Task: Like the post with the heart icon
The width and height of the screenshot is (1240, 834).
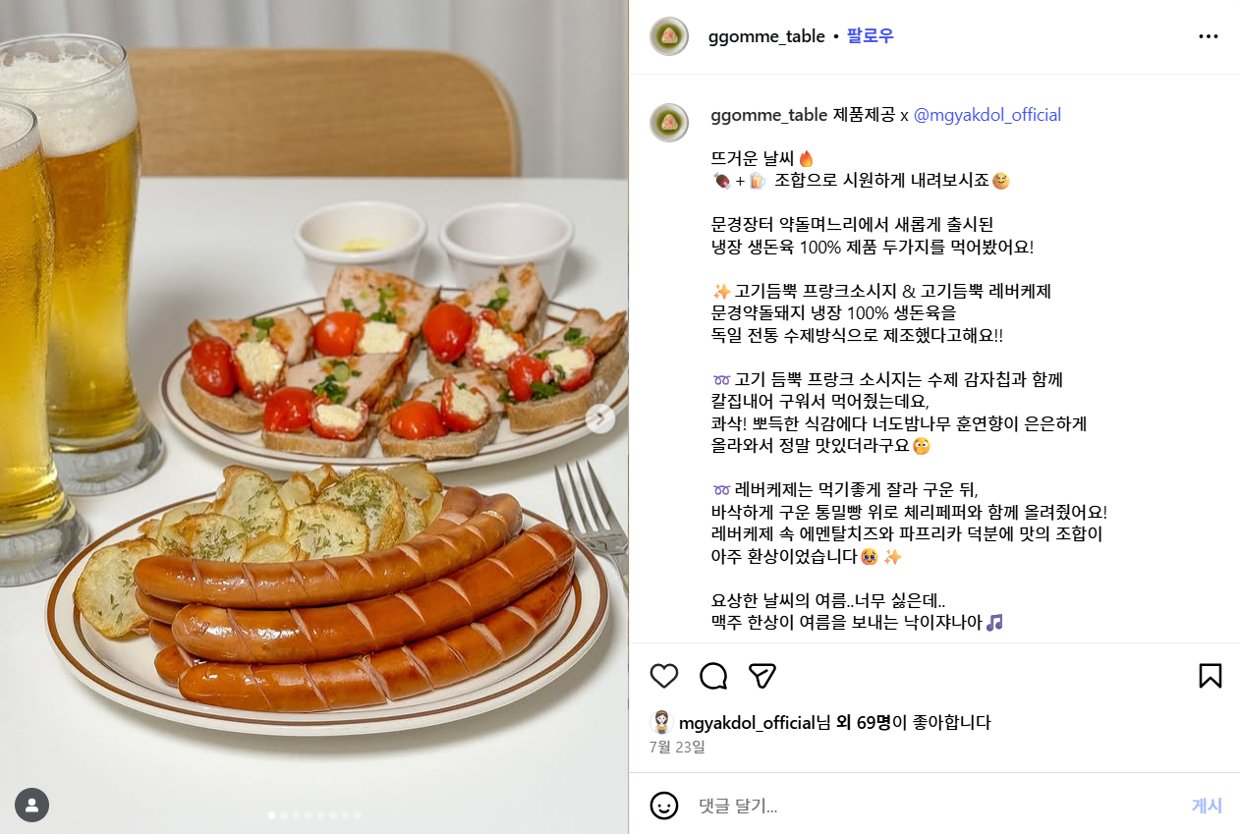Action: (664, 676)
